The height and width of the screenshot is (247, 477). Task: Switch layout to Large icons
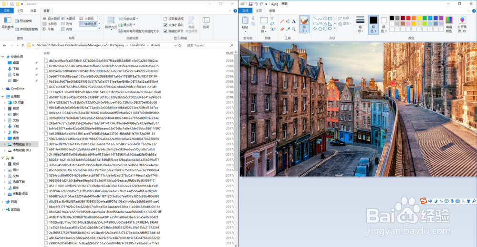point(68,19)
